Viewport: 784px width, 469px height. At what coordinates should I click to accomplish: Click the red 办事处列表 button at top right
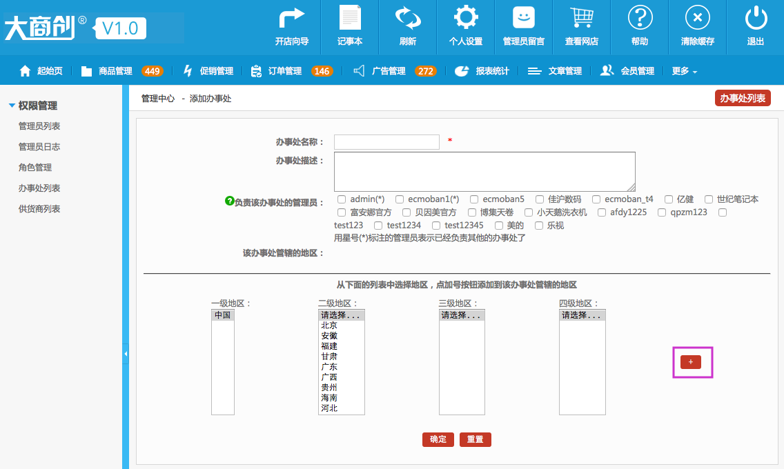click(743, 99)
